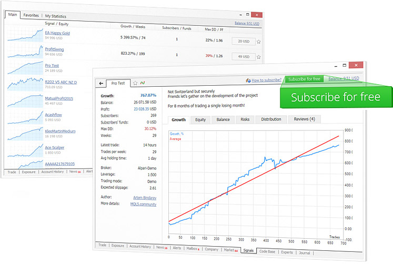
Task: Open ProfitSwing signal link
Action: tap(54, 49)
